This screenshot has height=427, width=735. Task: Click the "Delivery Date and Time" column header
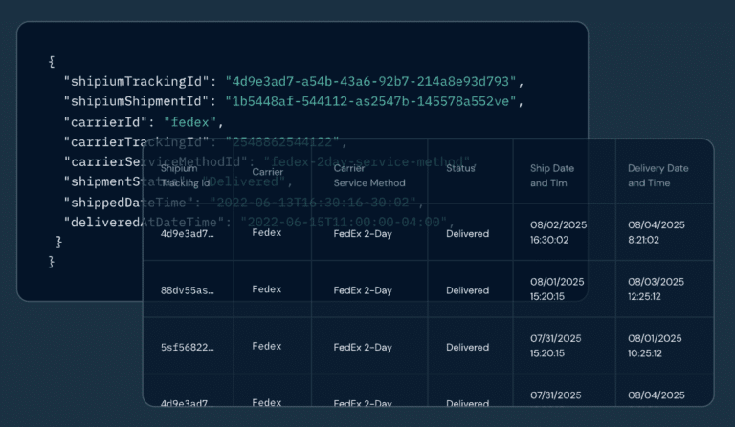click(658, 176)
